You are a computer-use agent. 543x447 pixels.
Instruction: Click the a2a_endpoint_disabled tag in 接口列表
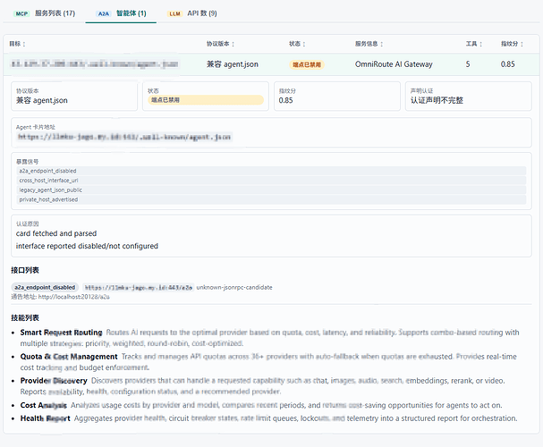coord(45,288)
